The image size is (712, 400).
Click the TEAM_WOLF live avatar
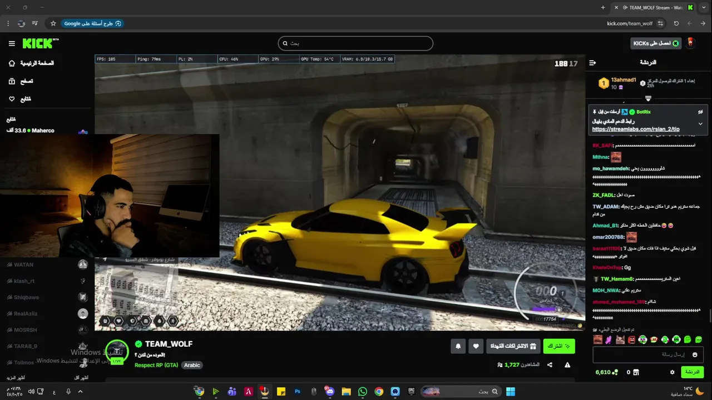point(117,352)
